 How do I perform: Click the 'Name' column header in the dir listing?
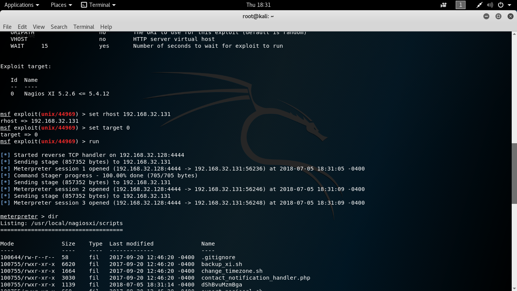pyautogui.click(x=208, y=244)
